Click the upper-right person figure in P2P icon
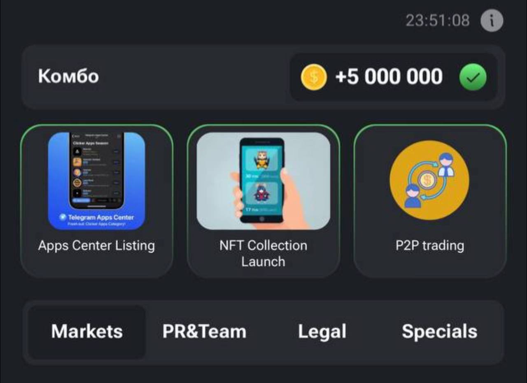 [446, 165]
